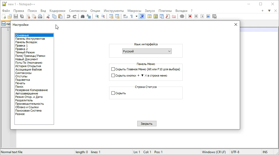Select Новый Документ in settings list
The image size is (279, 155).
[34, 59]
